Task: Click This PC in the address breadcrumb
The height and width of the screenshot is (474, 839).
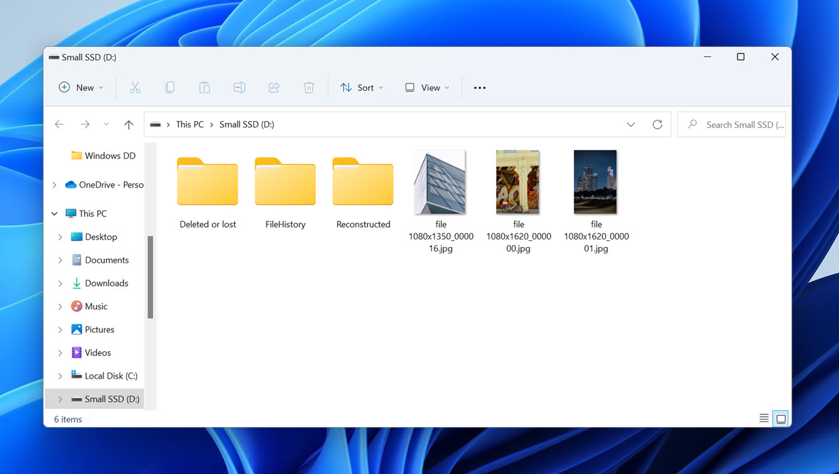Action: pos(189,125)
